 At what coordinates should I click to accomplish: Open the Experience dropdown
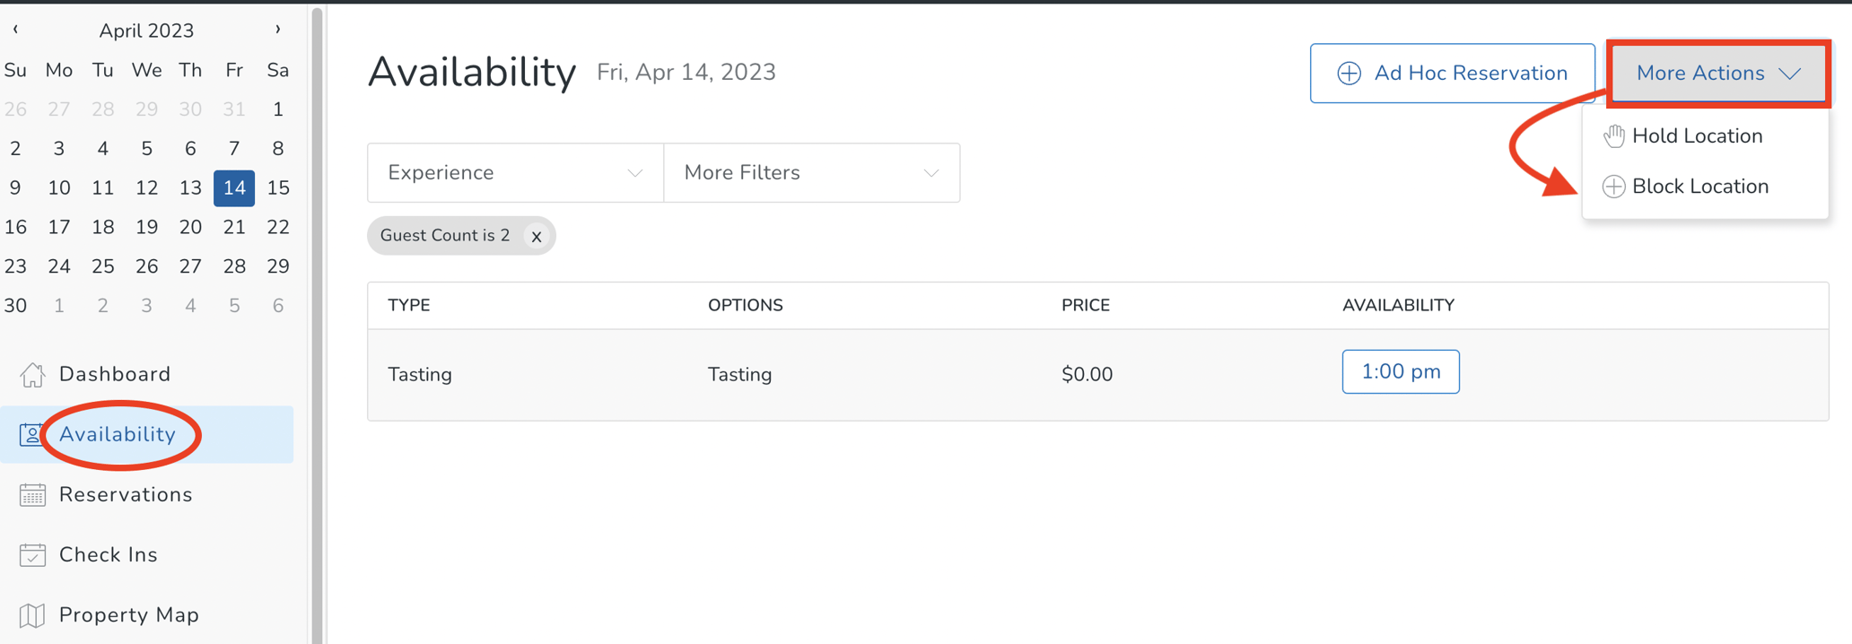[515, 172]
